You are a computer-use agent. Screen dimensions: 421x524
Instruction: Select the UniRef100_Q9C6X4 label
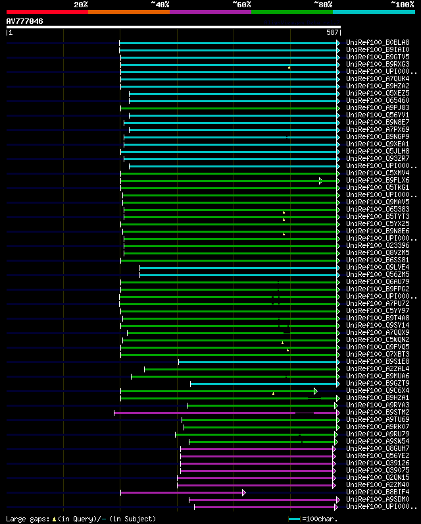[378, 391]
